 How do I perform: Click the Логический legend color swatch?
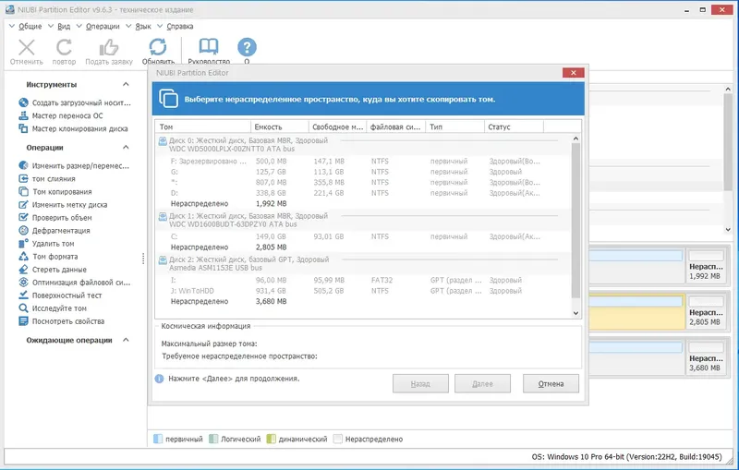213,439
